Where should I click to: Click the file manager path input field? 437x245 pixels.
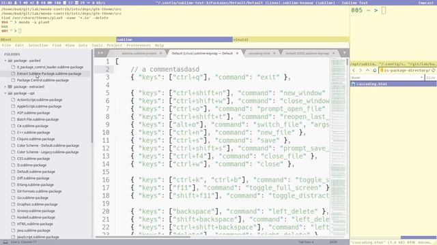coord(405,71)
